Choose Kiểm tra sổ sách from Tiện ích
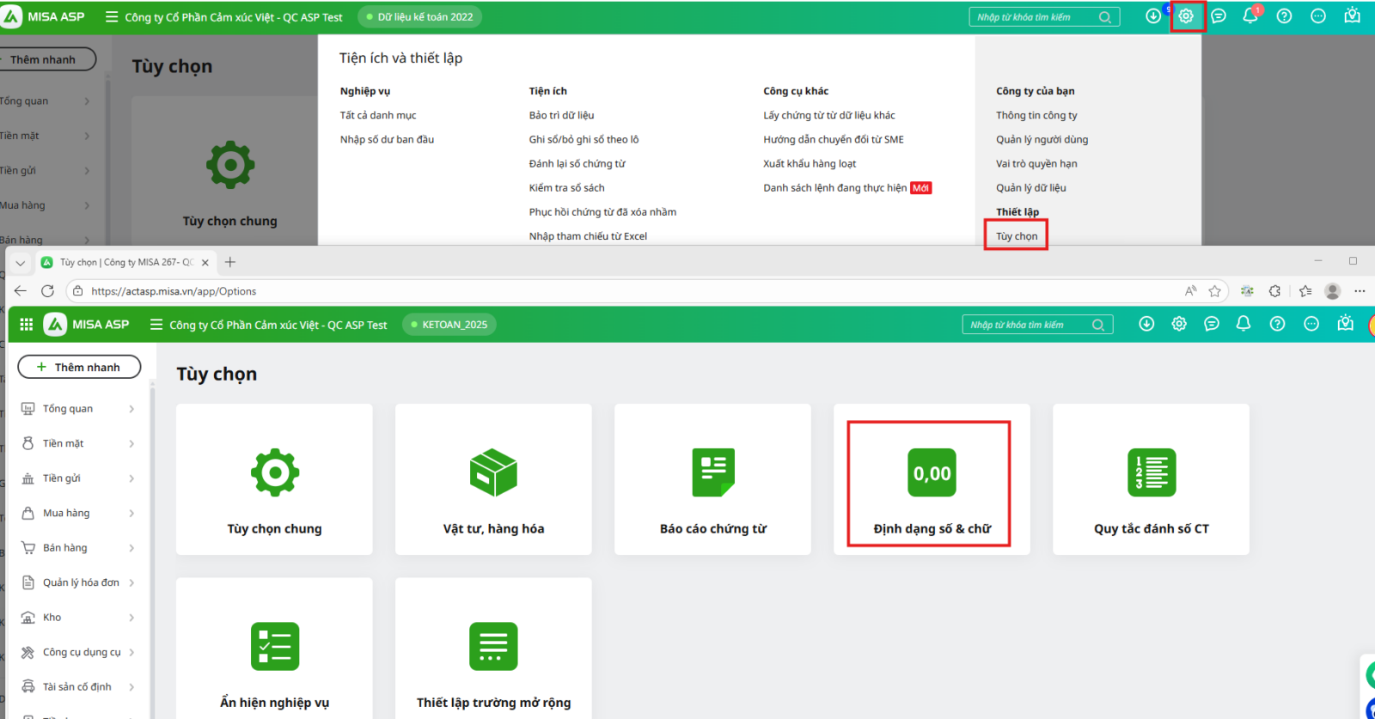This screenshot has width=1375, height=719. pos(566,187)
